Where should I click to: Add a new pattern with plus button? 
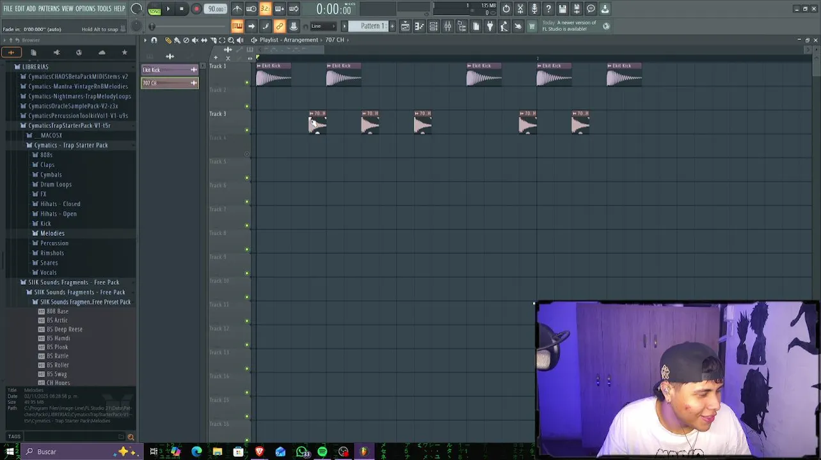pyautogui.click(x=392, y=26)
